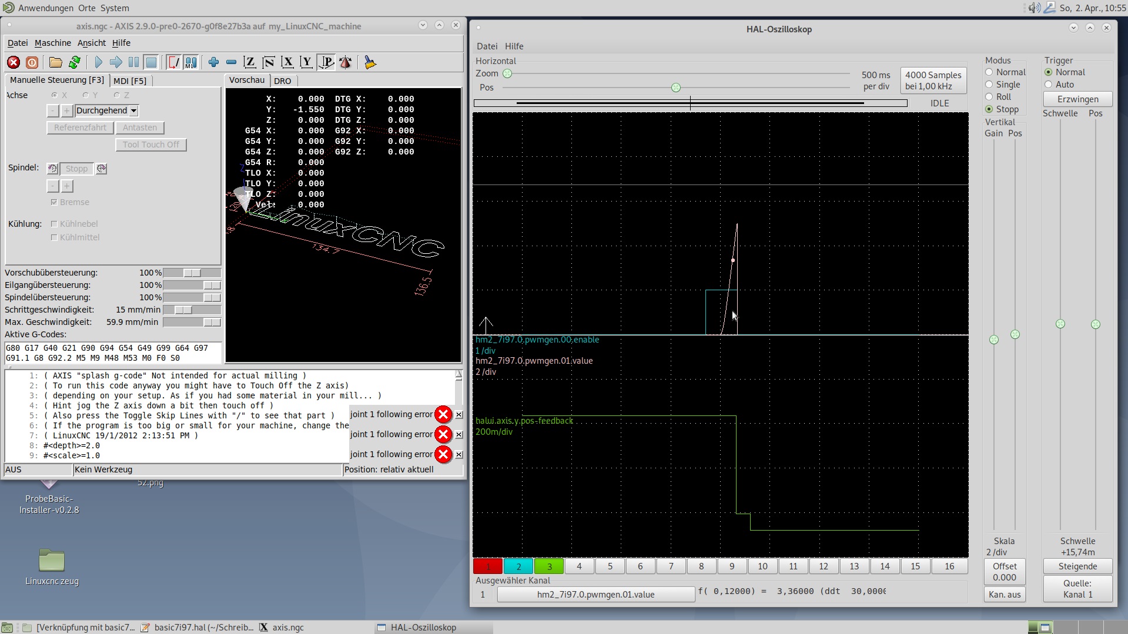1128x634 pixels.
Task: Adjust vertical Gain slider handle
Action: [x=994, y=340]
